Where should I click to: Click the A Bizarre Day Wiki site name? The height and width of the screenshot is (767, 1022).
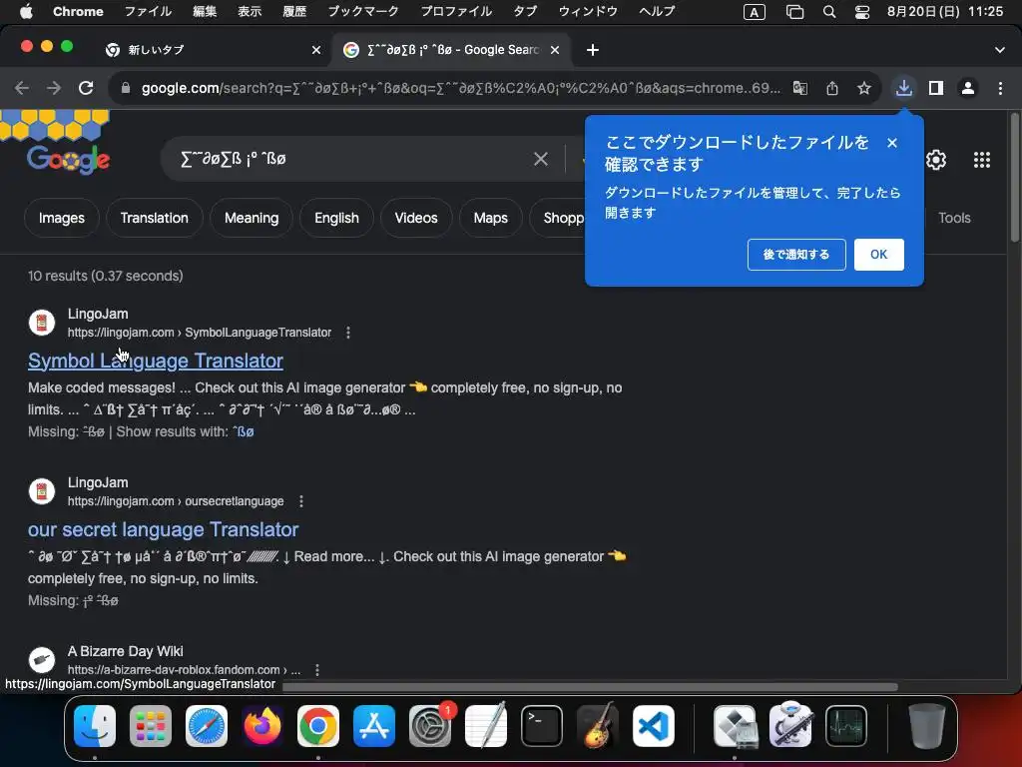click(125, 651)
